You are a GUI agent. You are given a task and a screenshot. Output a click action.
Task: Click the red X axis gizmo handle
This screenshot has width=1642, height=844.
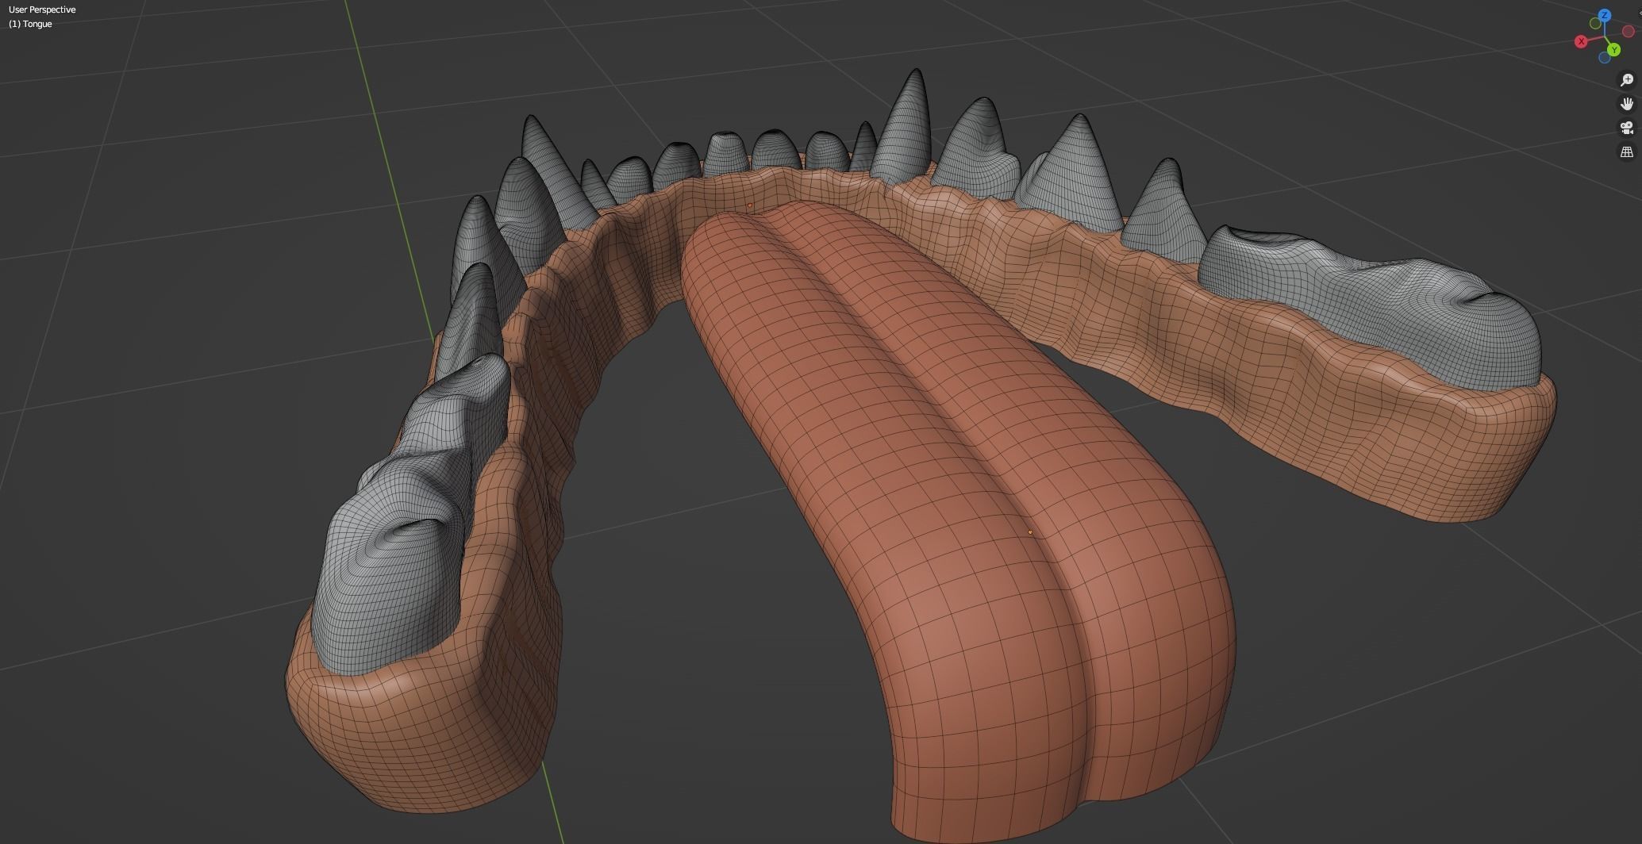pyautogui.click(x=1581, y=41)
